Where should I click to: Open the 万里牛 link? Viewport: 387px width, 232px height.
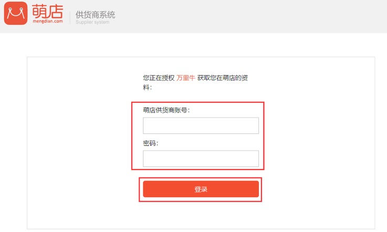[x=185, y=78]
